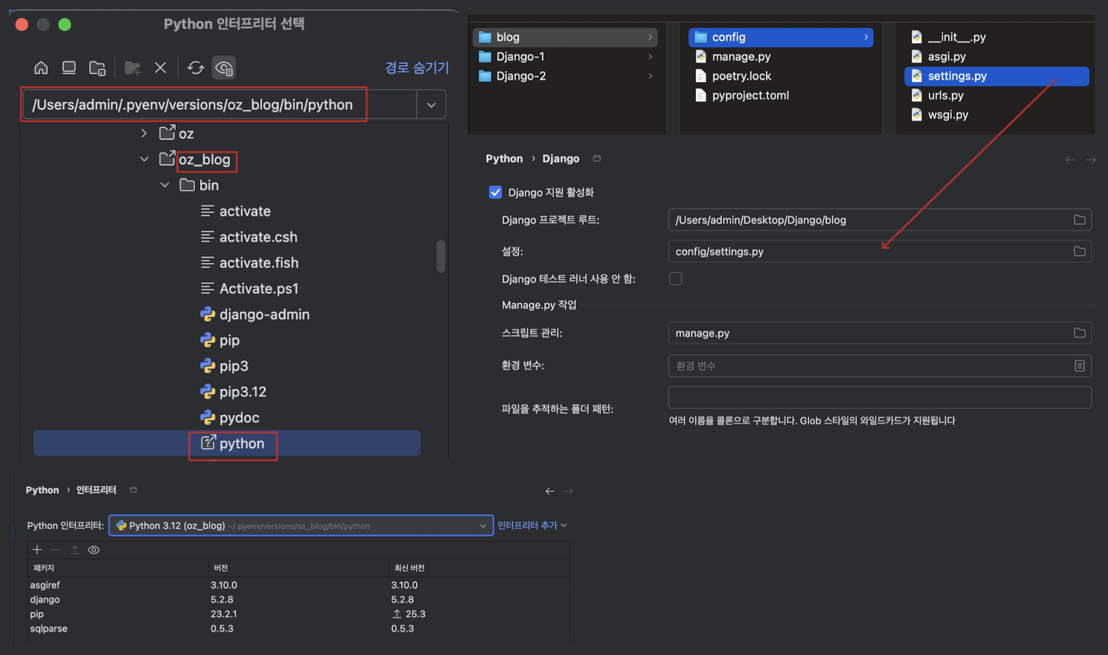Screen dimensions: 1108x655
Task: Select poetry.lock in Finder
Action: [x=781, y=76]
